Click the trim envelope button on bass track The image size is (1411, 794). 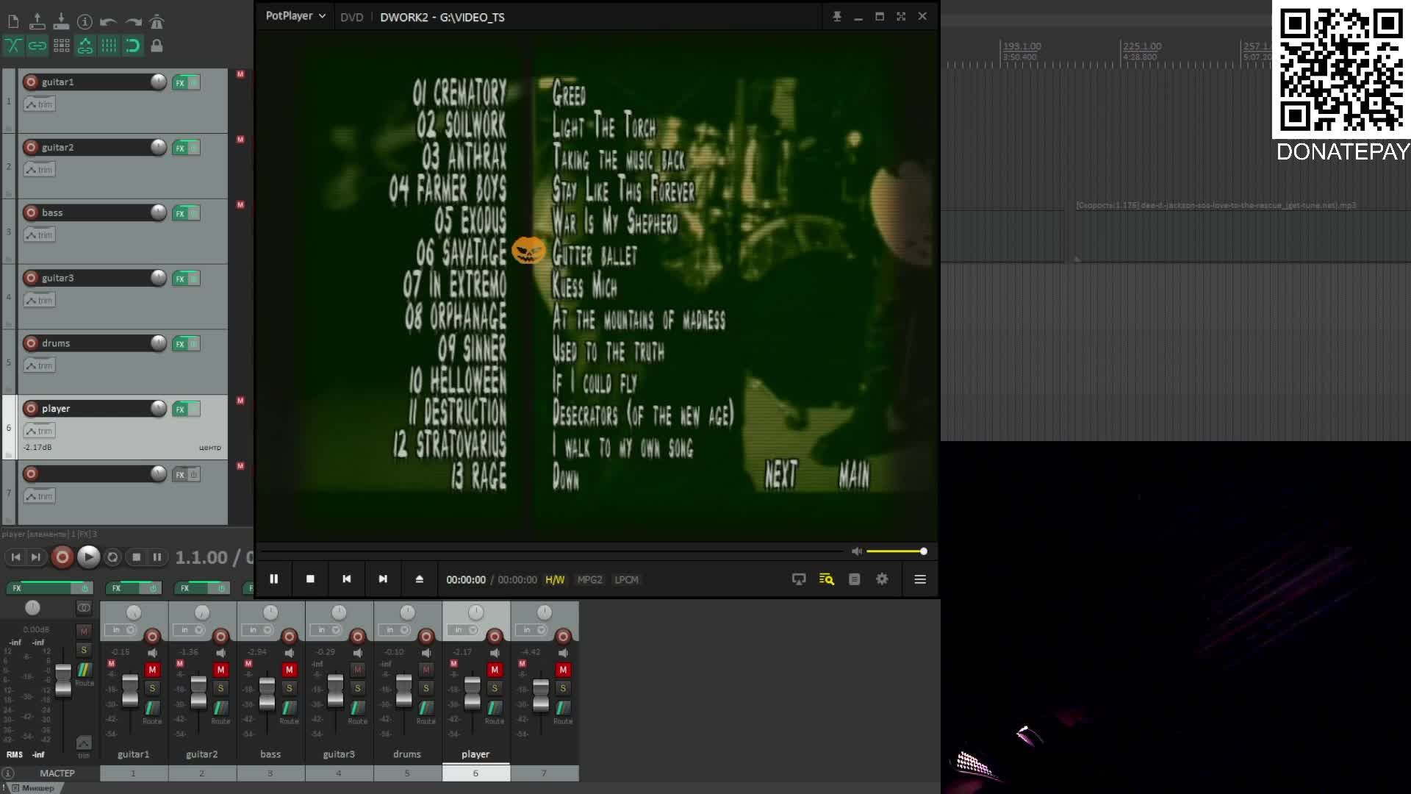[39, 235]
